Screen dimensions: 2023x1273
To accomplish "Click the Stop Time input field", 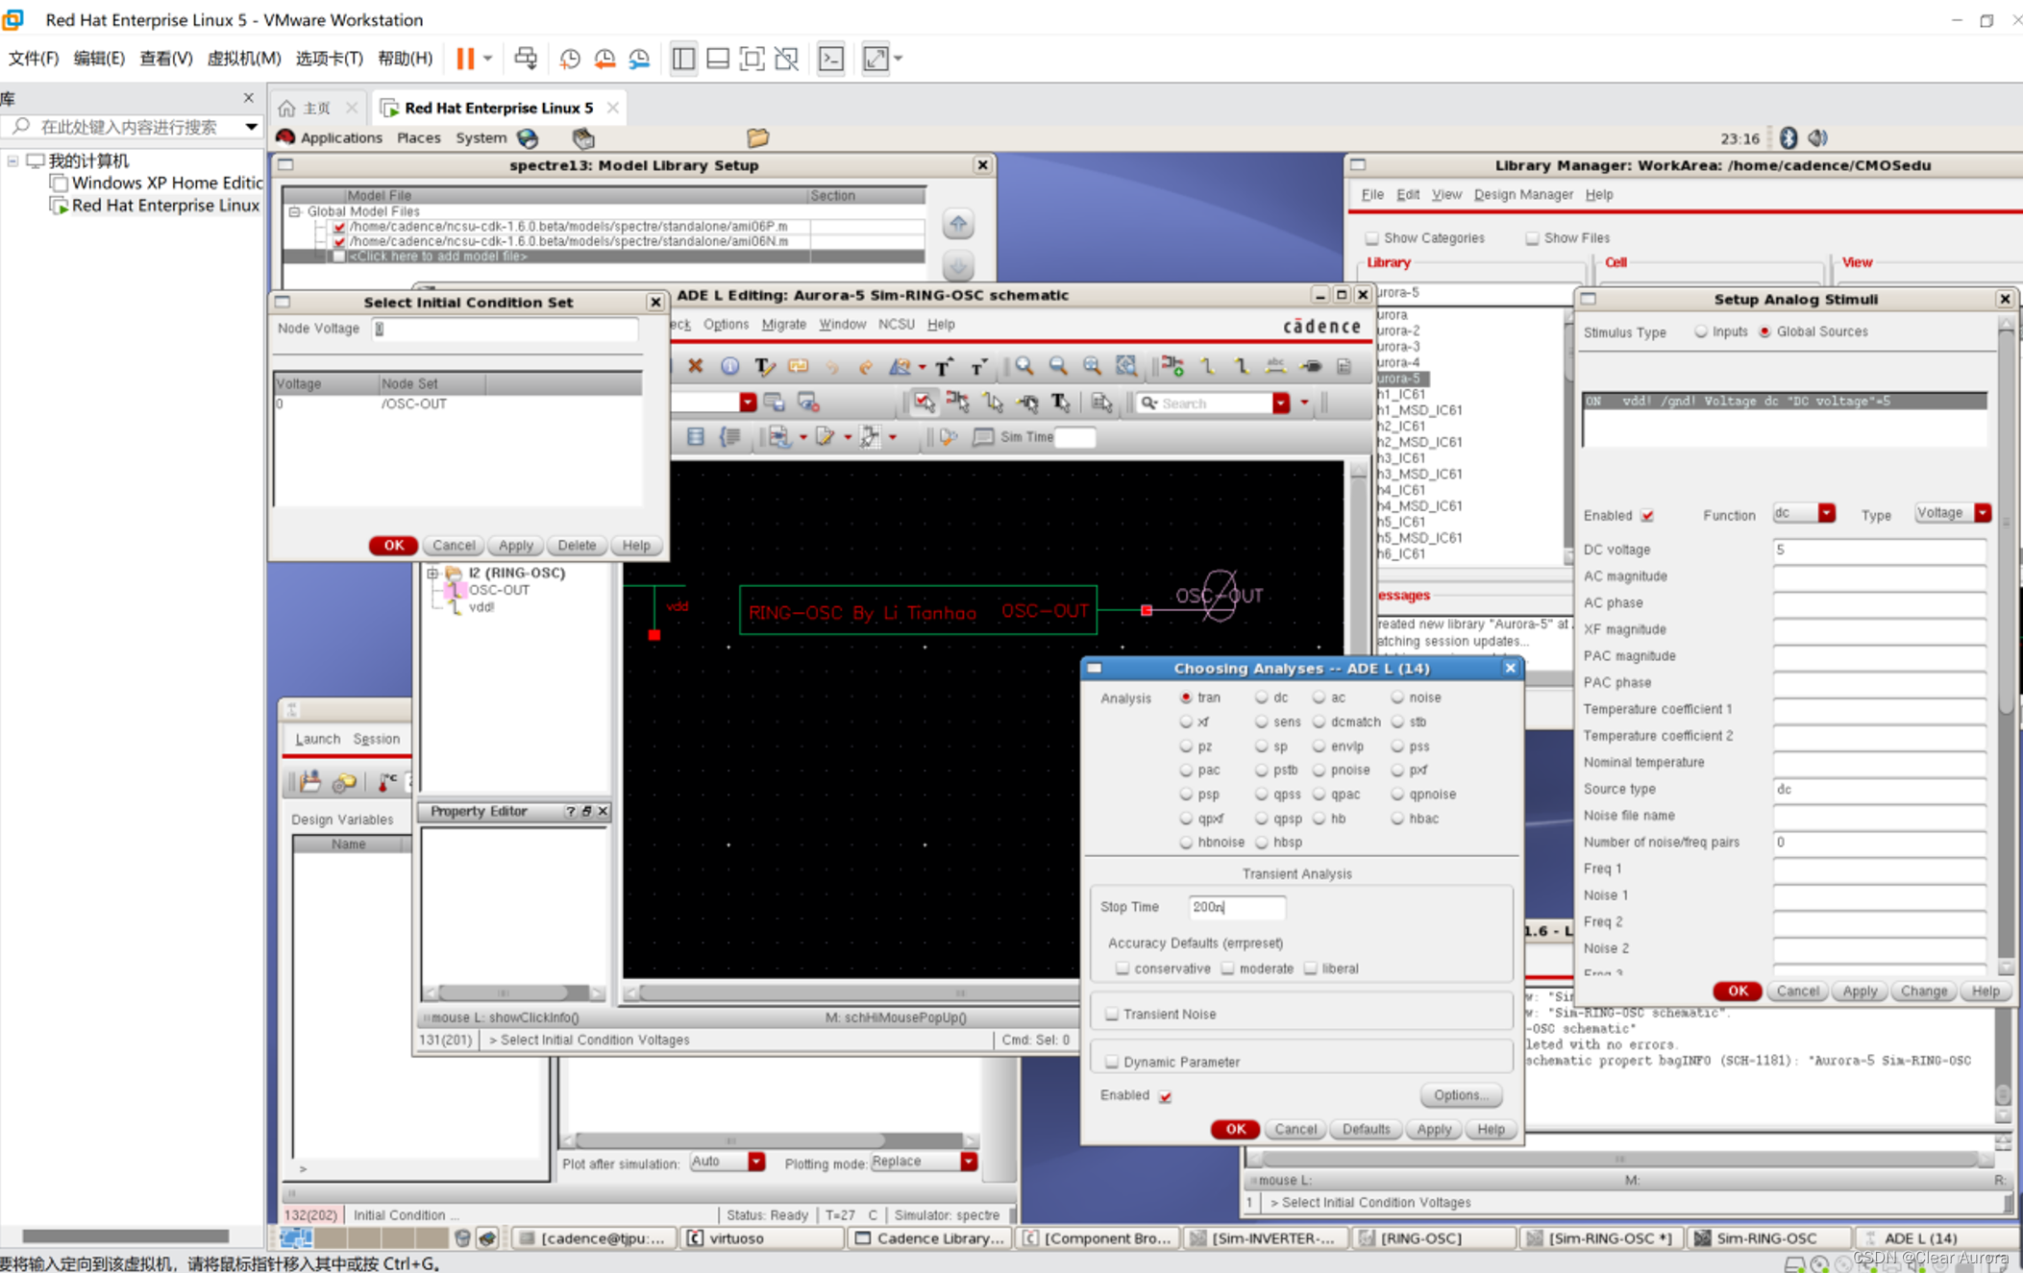I will (x=1237, y=907).
